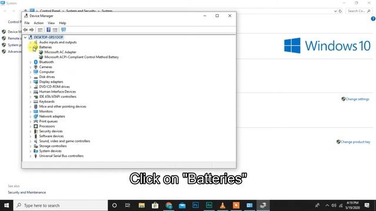Viewport: 376px width, 211px height.
Task: Expand the Bluetooth category
Action: click(31, 62)
